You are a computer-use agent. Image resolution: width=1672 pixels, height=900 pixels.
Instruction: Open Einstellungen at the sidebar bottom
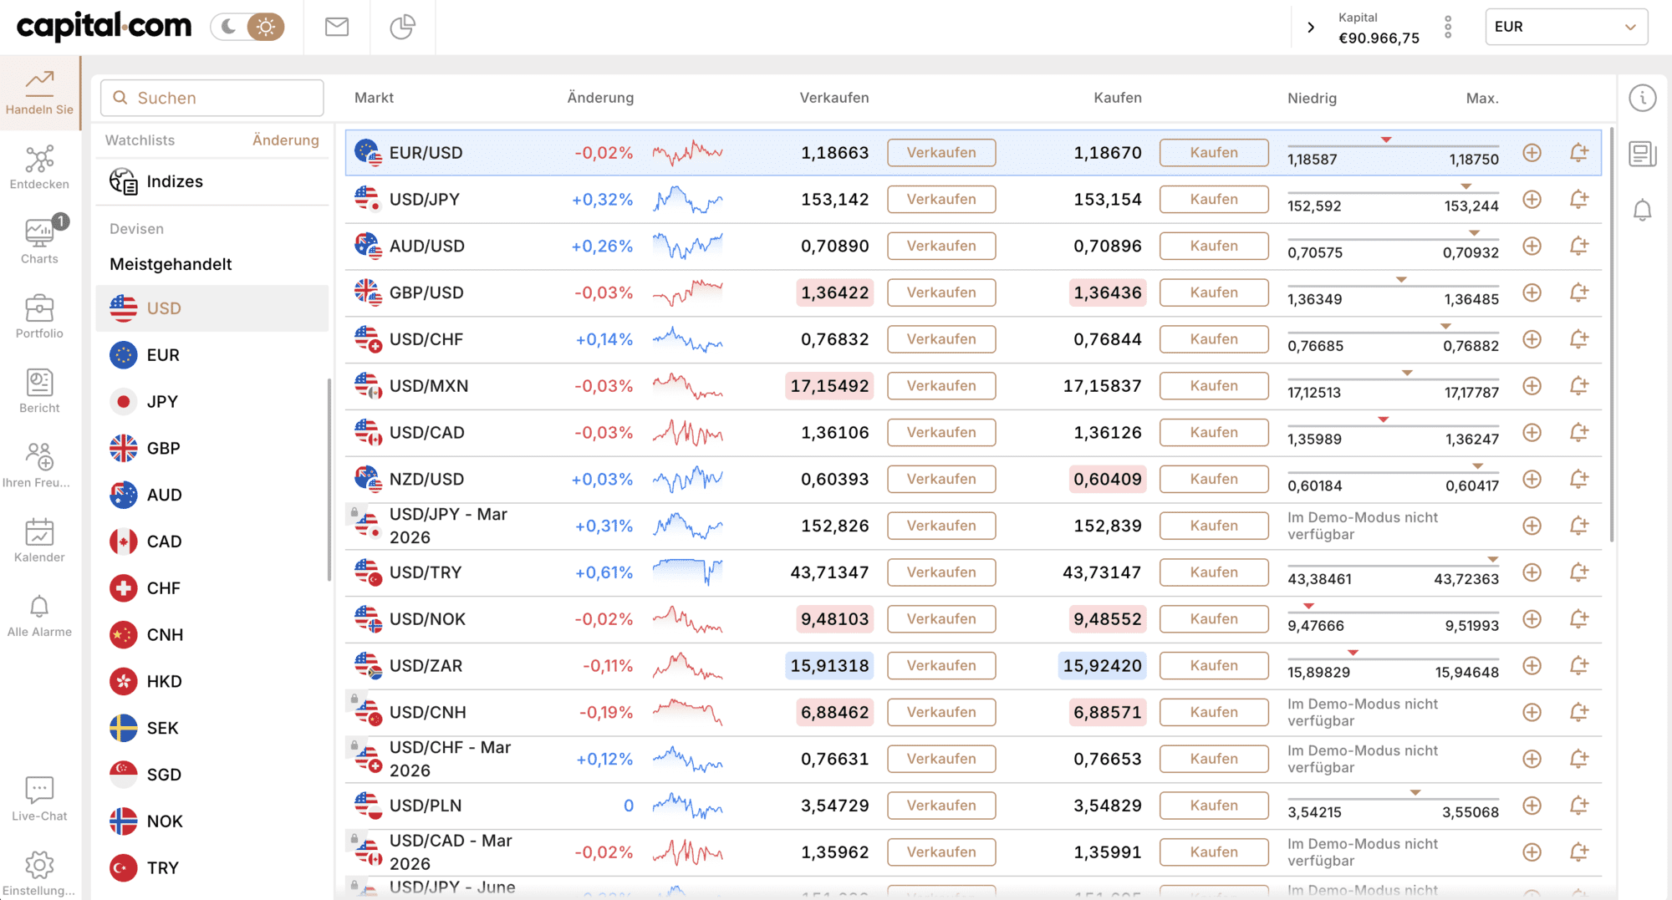39,869
